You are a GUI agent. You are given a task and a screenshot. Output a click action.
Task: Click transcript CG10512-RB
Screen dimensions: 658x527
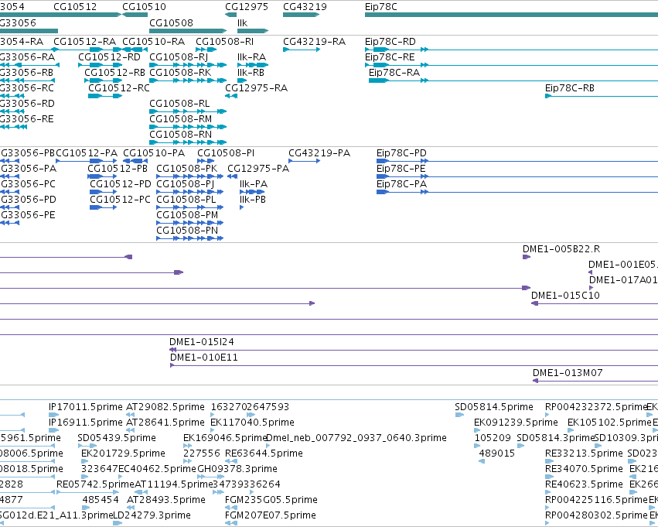coord(115,73)
